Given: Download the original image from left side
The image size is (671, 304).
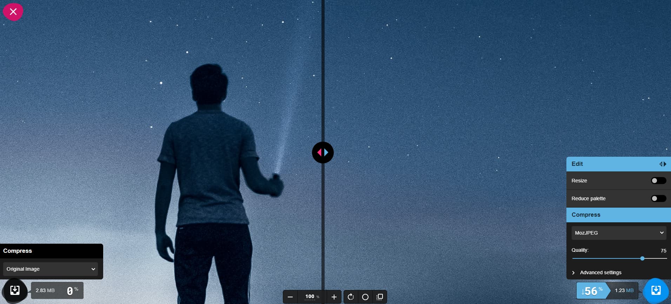Looking at the screenshot, I should coord(15,290).
